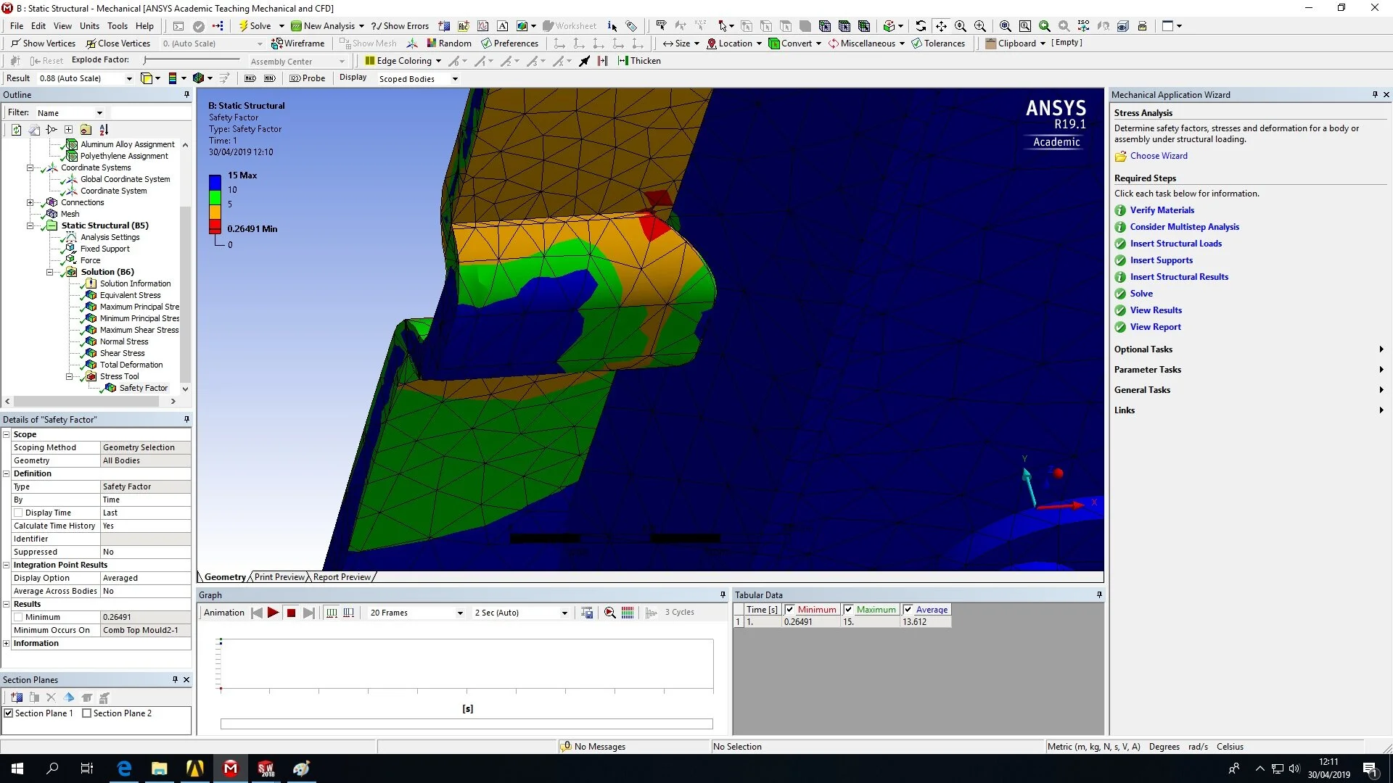Open SolidWorks from the taskbar
Screen dimensions: 1393x783
tap(266, 768)
